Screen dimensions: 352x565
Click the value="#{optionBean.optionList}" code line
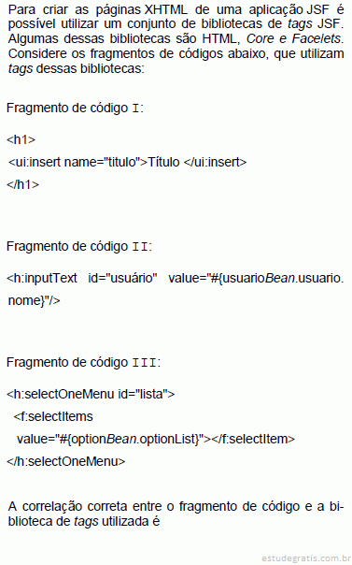click(156, 439)
